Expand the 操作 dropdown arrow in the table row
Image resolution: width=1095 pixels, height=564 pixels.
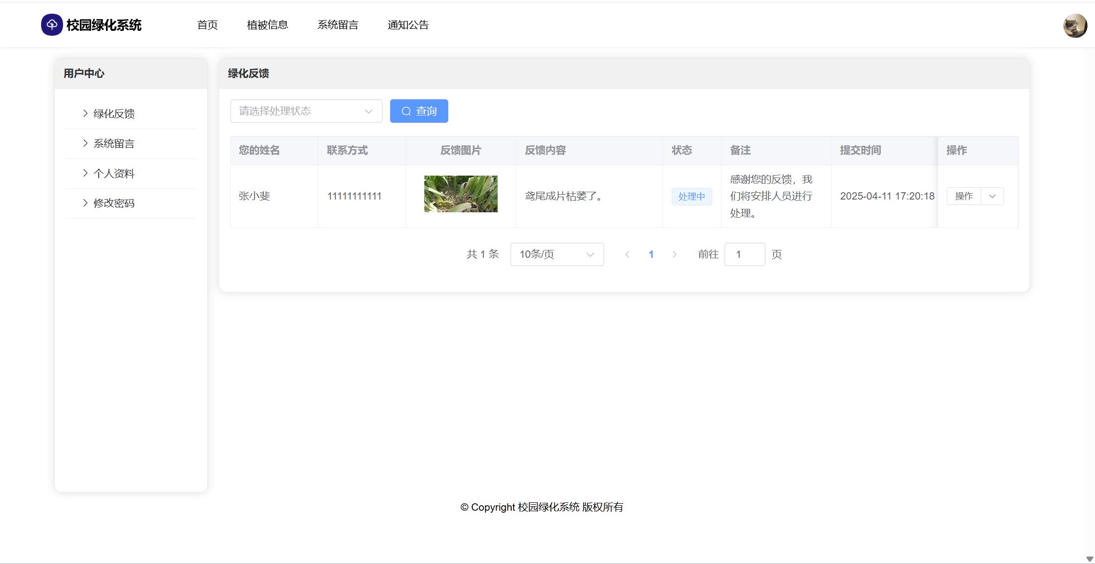pyautogui.click(x=992, y=196)
